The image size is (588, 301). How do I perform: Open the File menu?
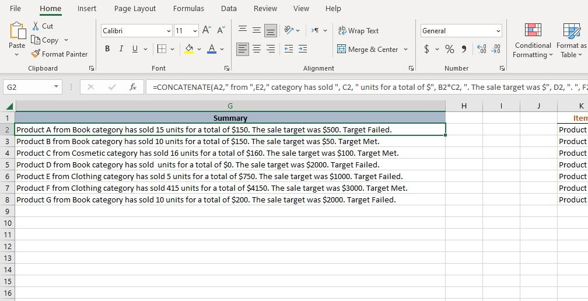click(x=15, y=8)
